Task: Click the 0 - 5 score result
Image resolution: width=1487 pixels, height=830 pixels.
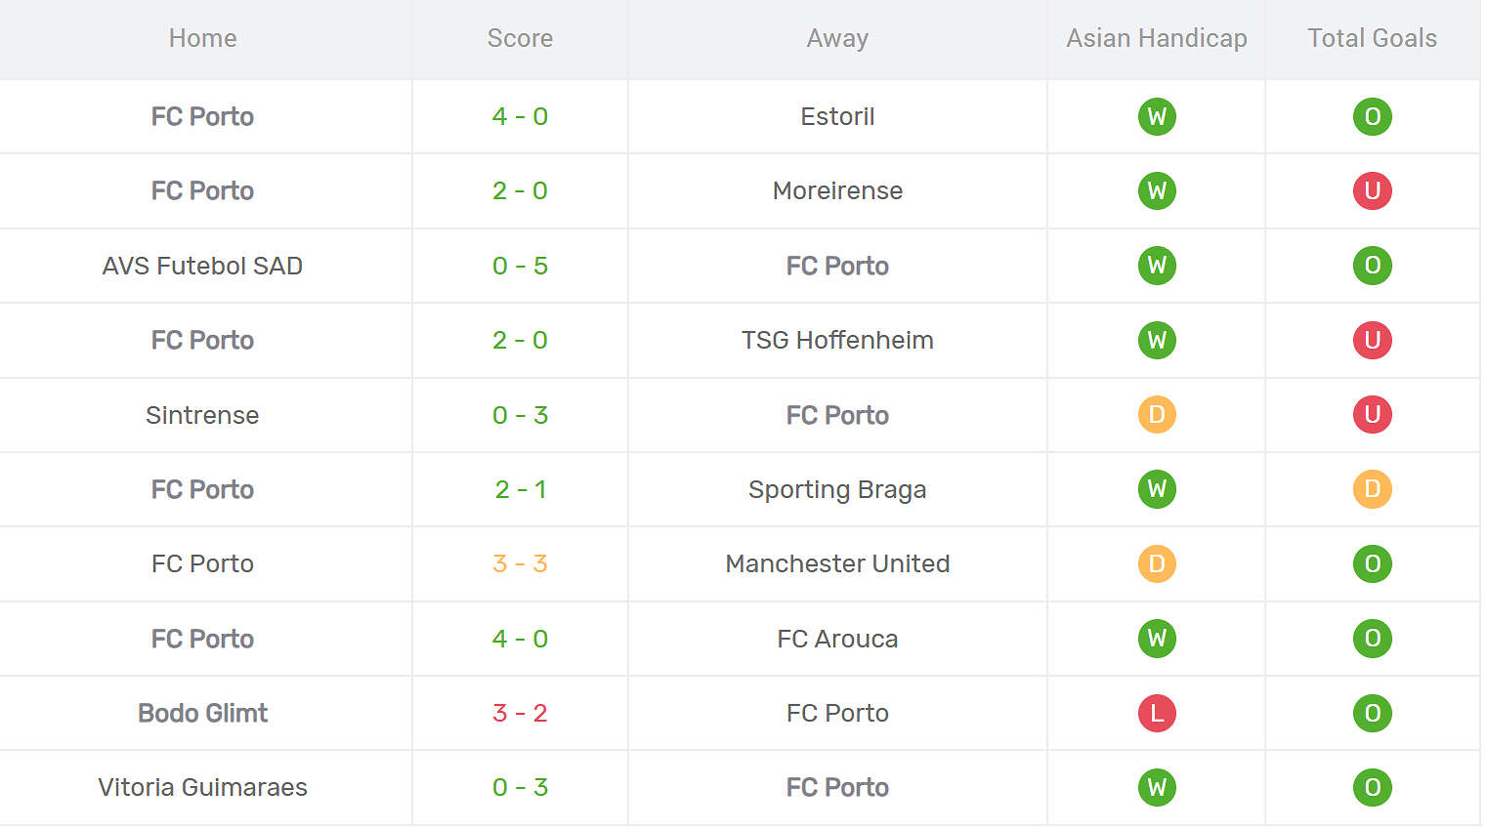Action: (520, 266)
